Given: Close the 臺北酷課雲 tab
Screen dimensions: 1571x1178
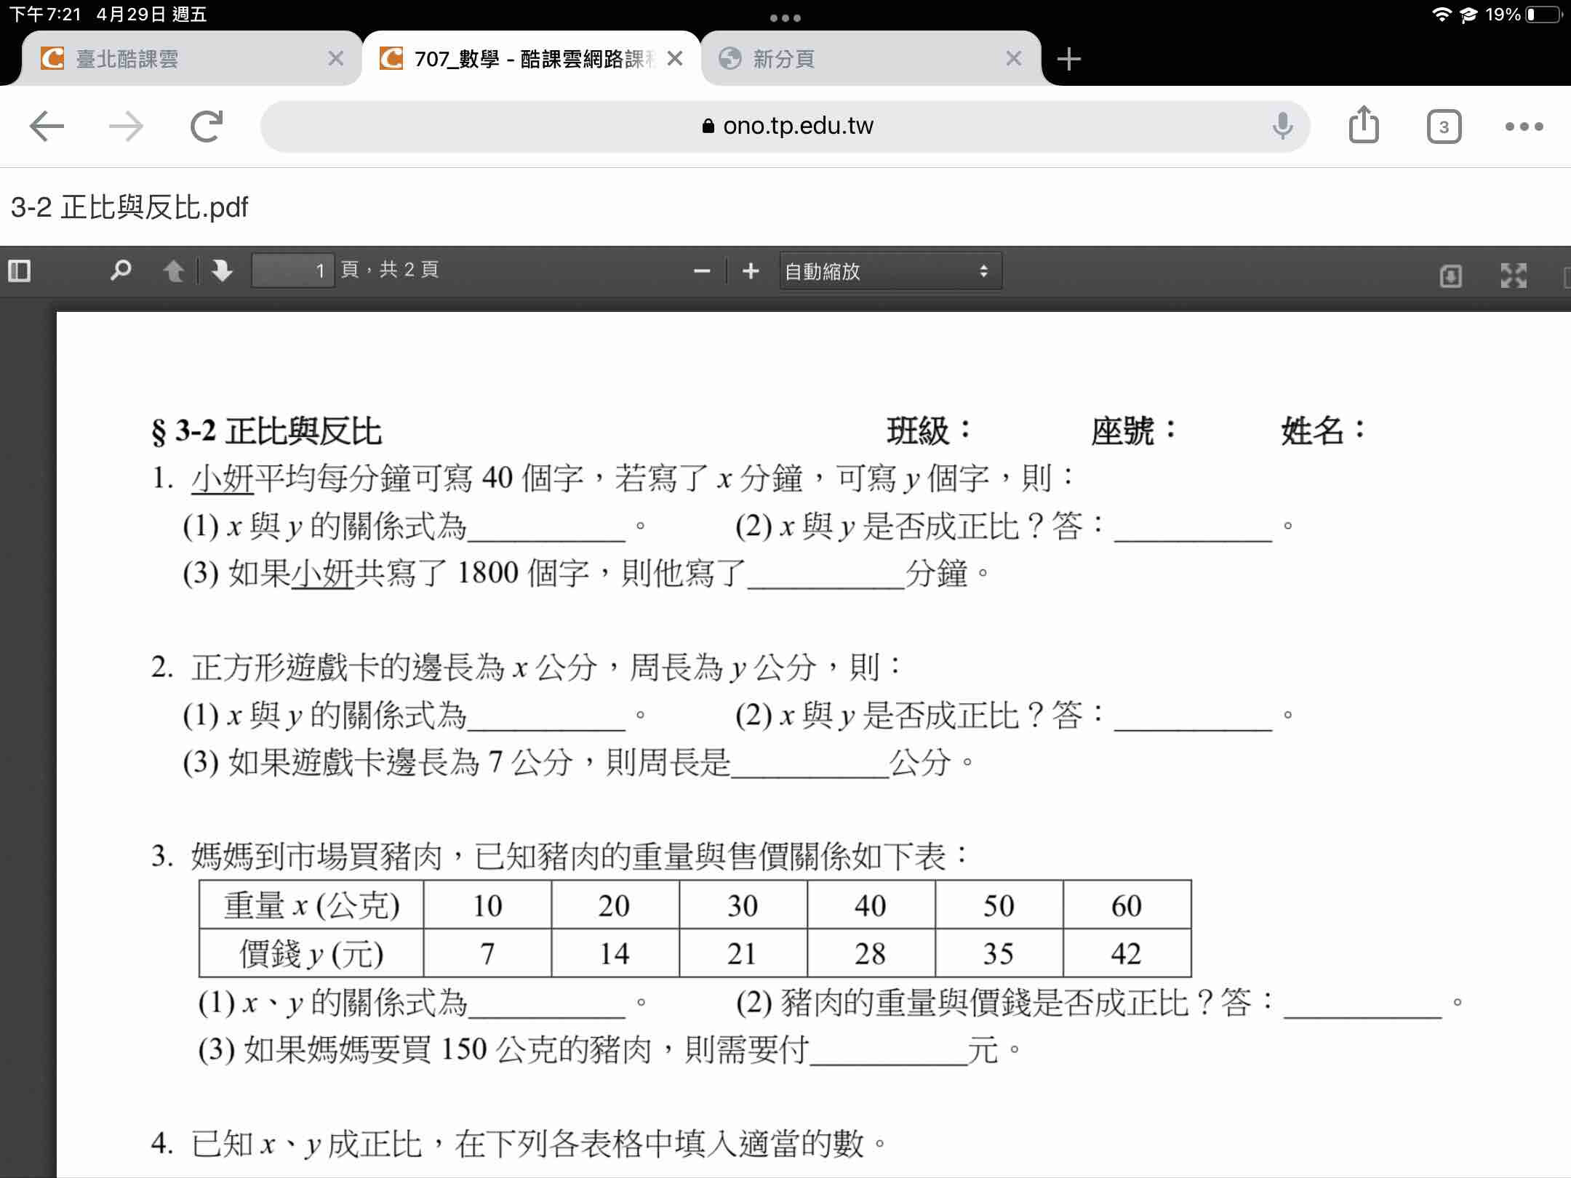Looking at the screenshot, I should [x=335, y=58].
